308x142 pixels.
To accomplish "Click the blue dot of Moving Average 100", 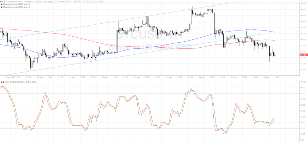I will coord(1,7).
